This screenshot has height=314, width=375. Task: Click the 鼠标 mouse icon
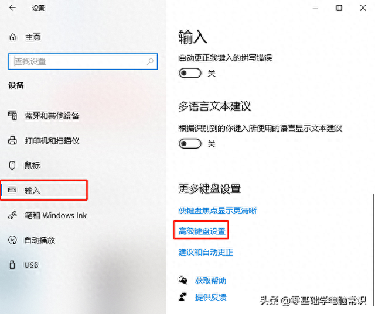pos(12,165)
